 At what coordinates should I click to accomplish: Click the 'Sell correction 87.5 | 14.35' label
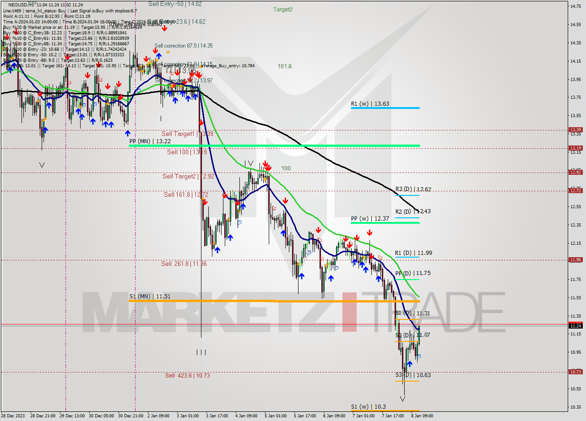coord(184,46)
